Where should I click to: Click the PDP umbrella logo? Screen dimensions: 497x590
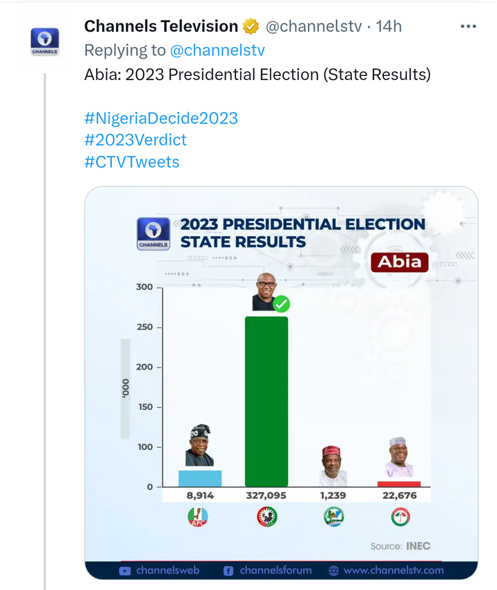pyautogui.click(x=400, y=517)
